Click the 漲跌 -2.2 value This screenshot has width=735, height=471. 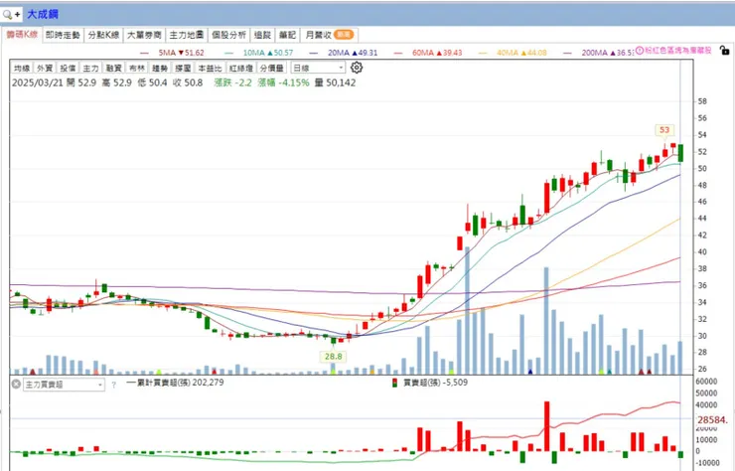coord(233,83)
